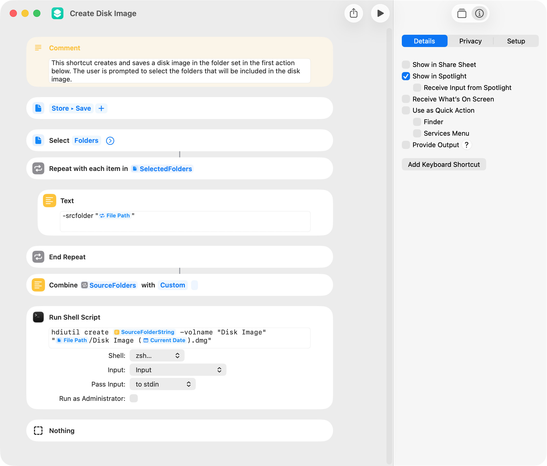Uncheck Show in Spotlight
Image resolution: width=547 pixels, height=466 pixels.
pos(406,76)
